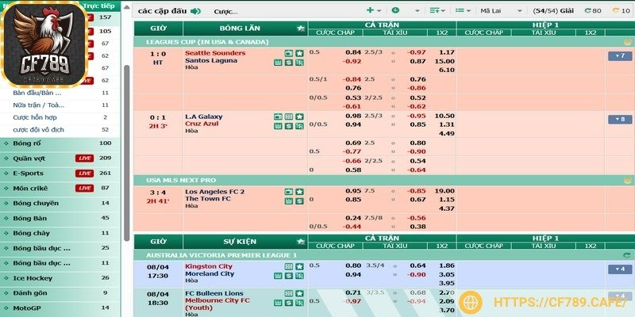Open statistics chart icon for Santos Laguna row
The height and width of the screenshot is (317, 635).
(278, 63)
